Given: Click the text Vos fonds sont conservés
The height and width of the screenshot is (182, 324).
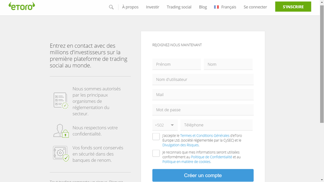Looking at the screenshot, I should coord(98,148).
